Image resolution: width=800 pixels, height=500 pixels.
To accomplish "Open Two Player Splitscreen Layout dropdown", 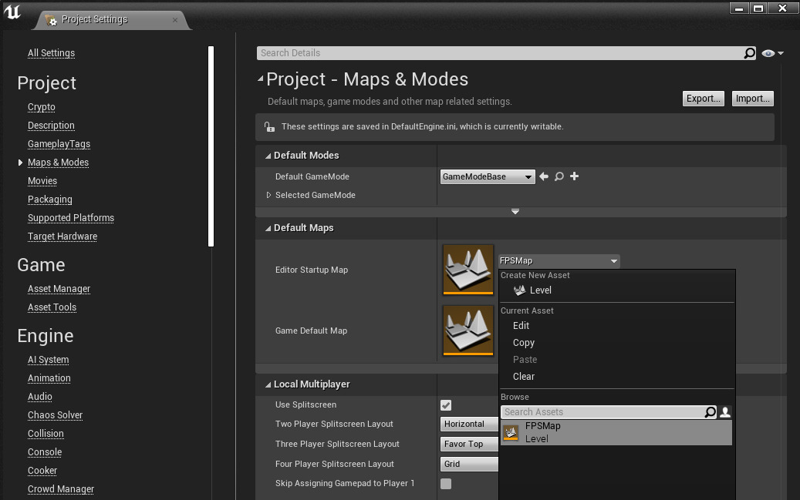I will click(x=470, y=424).
